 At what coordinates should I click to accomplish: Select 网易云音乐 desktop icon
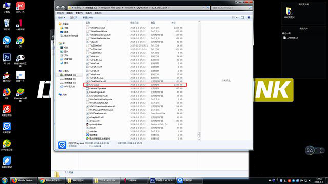(x=7, y=110)
